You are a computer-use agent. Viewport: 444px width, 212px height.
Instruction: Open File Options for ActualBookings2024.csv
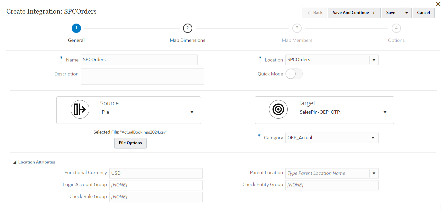[x=130, y=143]
